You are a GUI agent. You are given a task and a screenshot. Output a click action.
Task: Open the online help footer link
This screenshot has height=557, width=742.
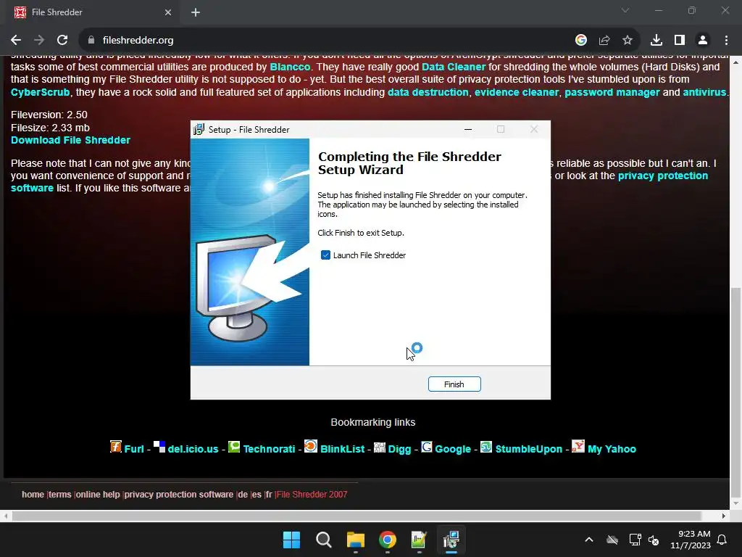[x=98, y=495]
